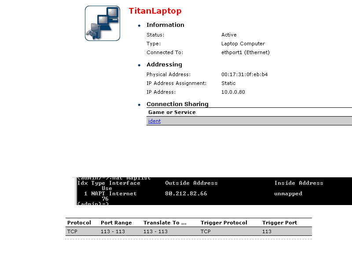The image size is (352, 264).
Task: Select the 113 Trigger Port cell
Action: (x=267, y=231)
